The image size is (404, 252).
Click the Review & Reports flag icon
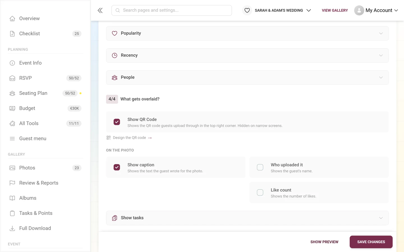click(12, 183)
